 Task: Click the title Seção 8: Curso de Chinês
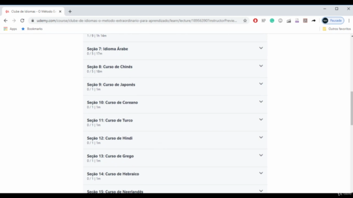tap(110, 67)
